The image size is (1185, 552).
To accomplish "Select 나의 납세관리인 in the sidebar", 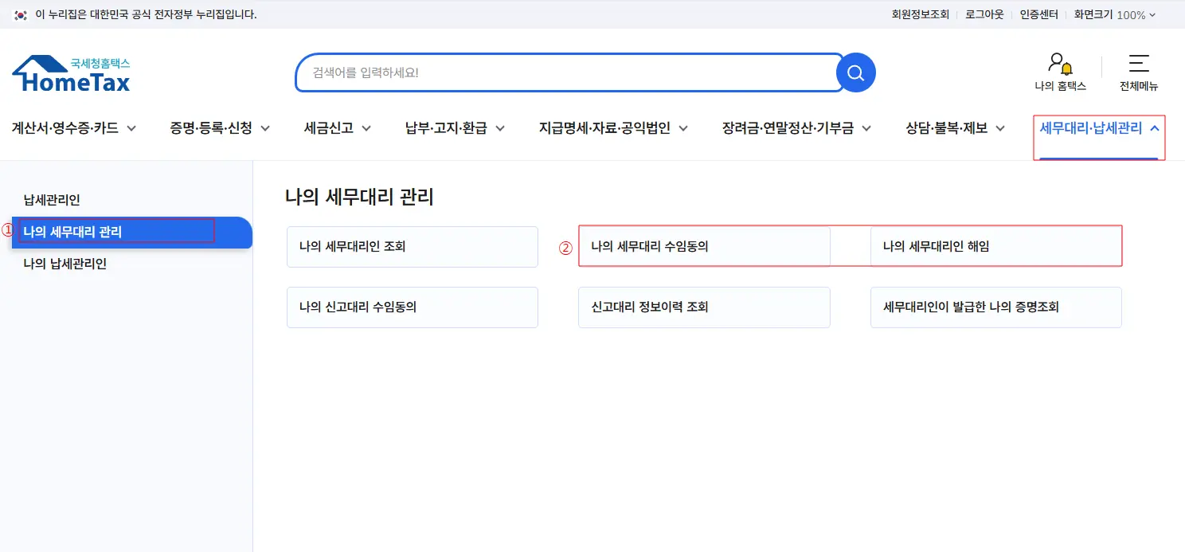I will click(x=65, y=264).
